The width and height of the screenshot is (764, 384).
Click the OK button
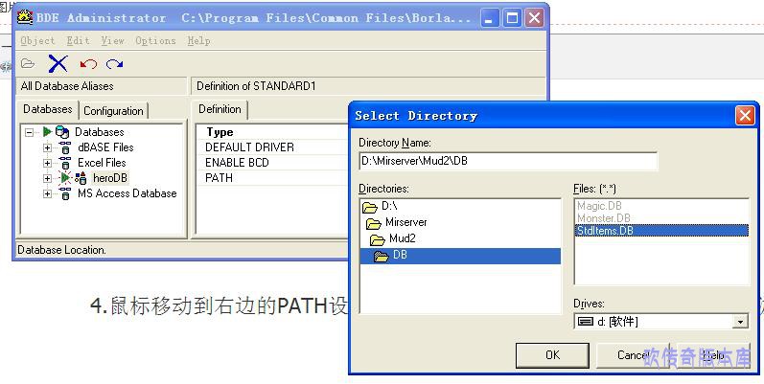click(x=552, y=354)
